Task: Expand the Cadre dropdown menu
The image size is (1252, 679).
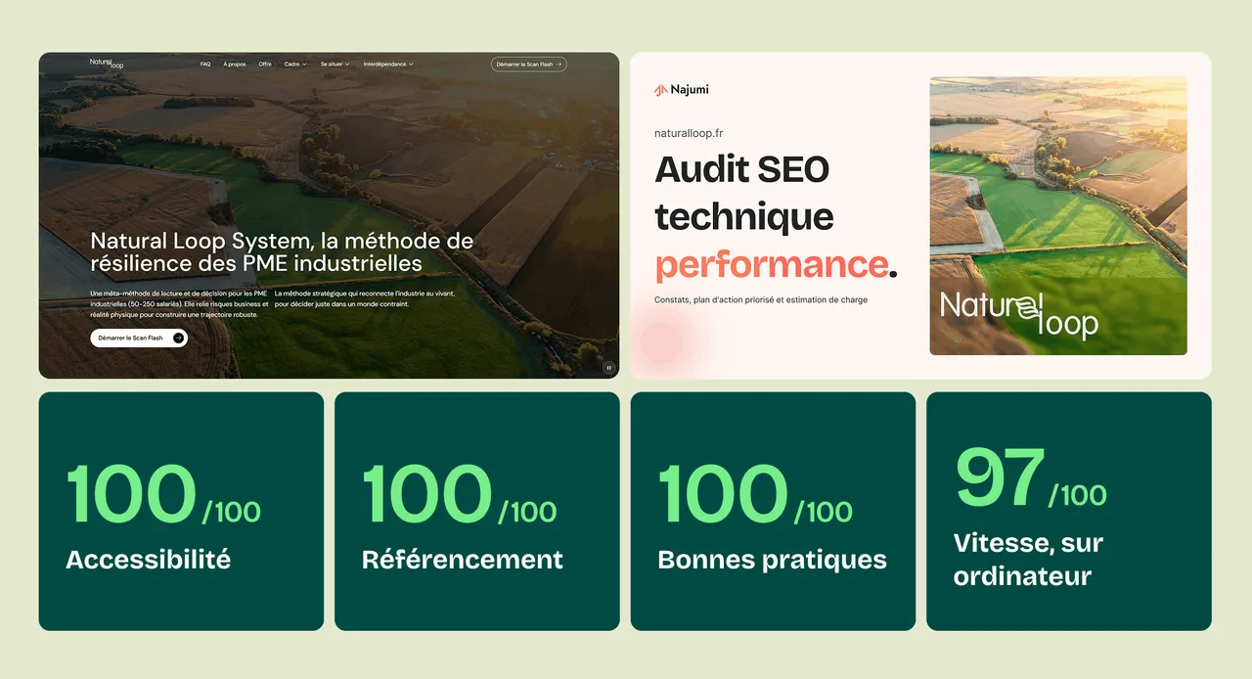Action: click(295, 65)
